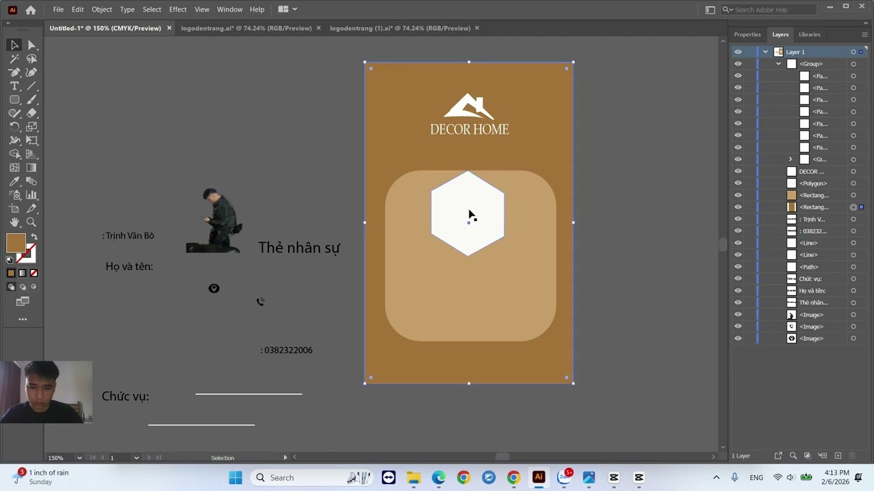874x491 pixels.
Task: Switch to the logodentrang.ai document tab
Action: (246, 28)
